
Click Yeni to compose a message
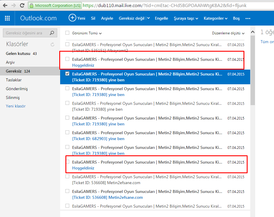pos(81,18)
